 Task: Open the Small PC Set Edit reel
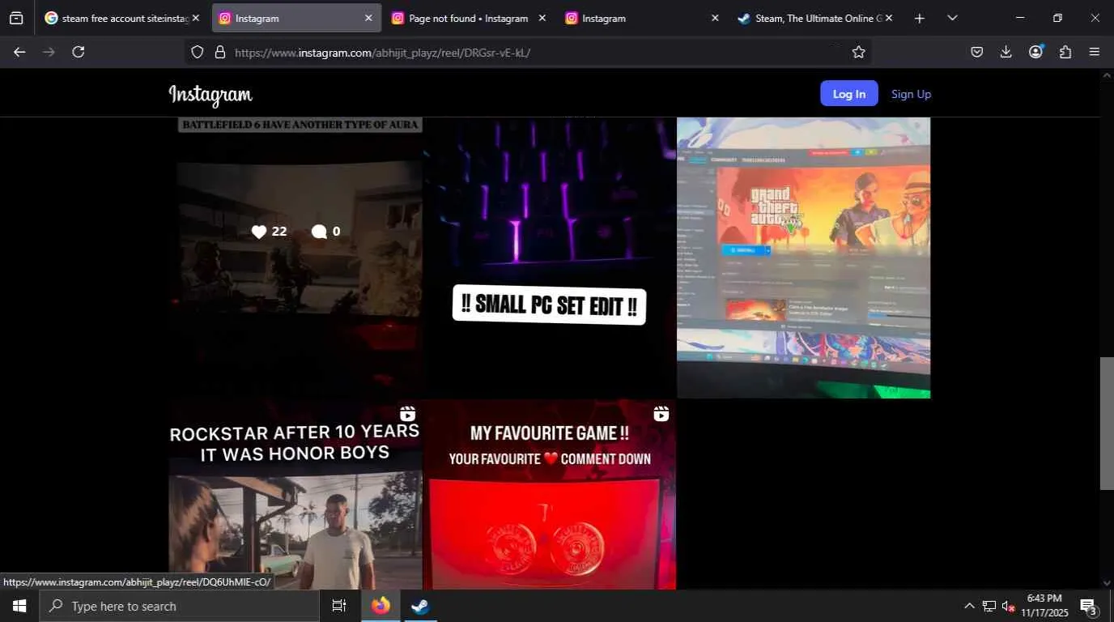[x=549, y=258]
